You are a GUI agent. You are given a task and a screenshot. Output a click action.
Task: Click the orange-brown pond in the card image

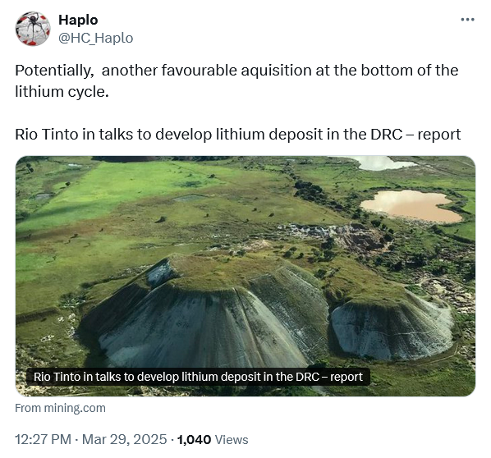411,206
